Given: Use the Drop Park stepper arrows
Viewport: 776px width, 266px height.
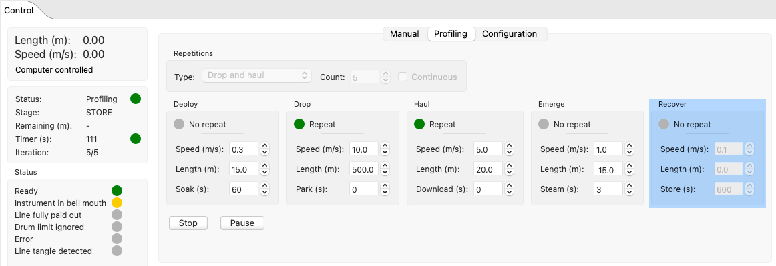Looking at the screenshot, I should click(385, 189).
